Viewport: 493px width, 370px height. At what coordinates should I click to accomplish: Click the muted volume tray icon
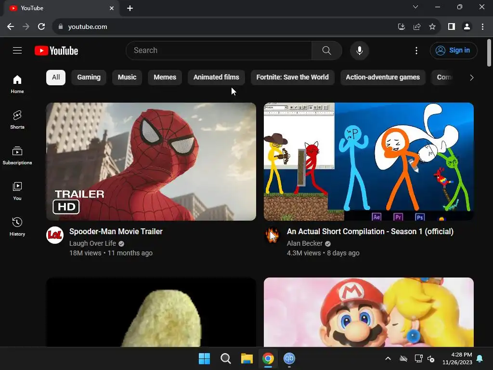tap(431, 358)
